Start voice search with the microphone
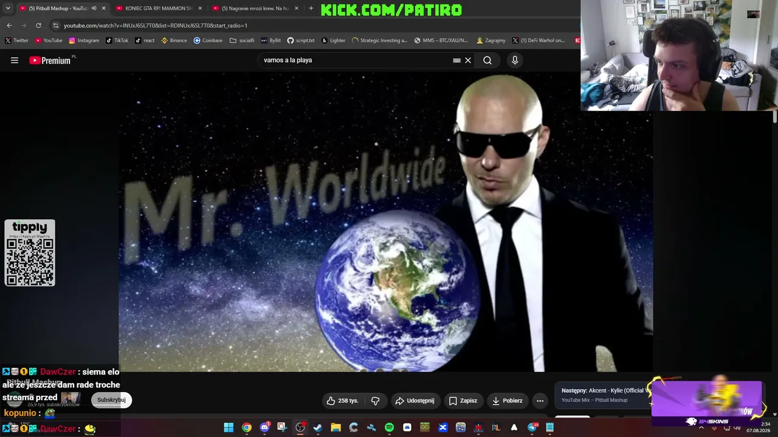 pos(515,60)
